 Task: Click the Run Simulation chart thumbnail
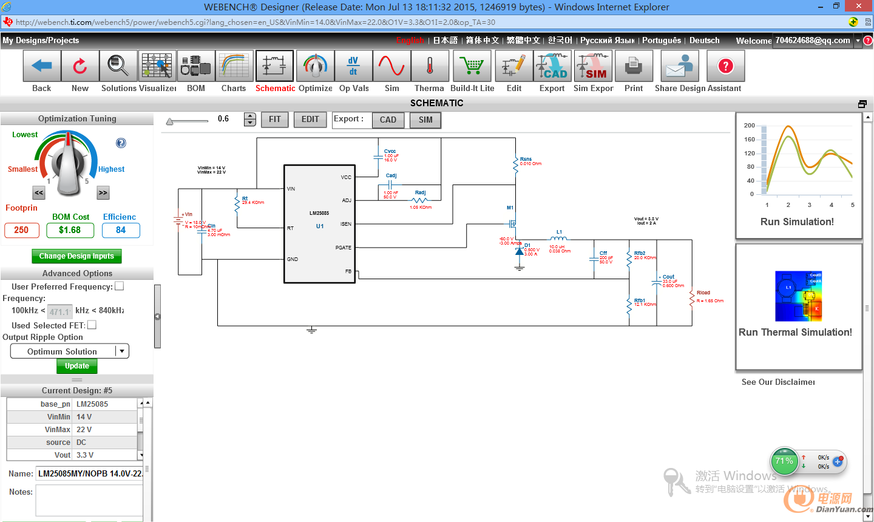pos(799,176)
